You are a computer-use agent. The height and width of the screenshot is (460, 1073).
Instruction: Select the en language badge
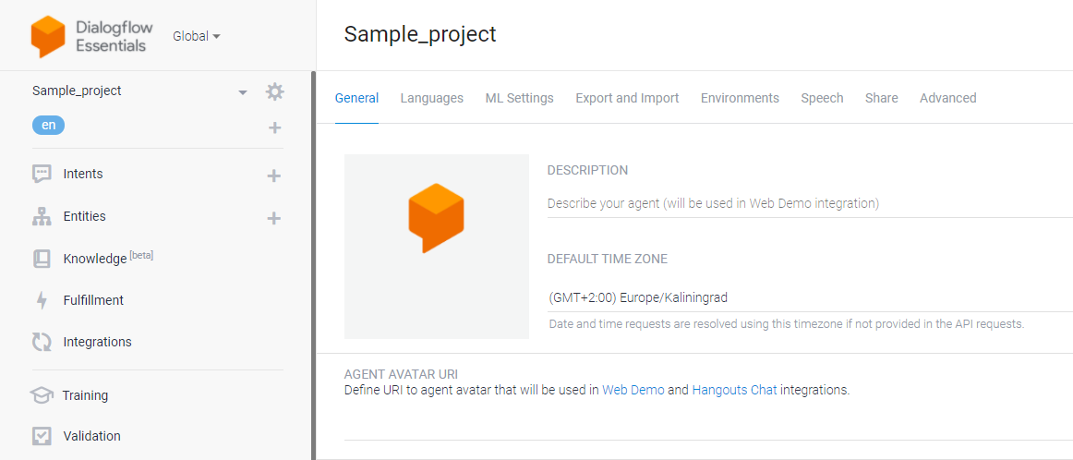click(49, 126)
